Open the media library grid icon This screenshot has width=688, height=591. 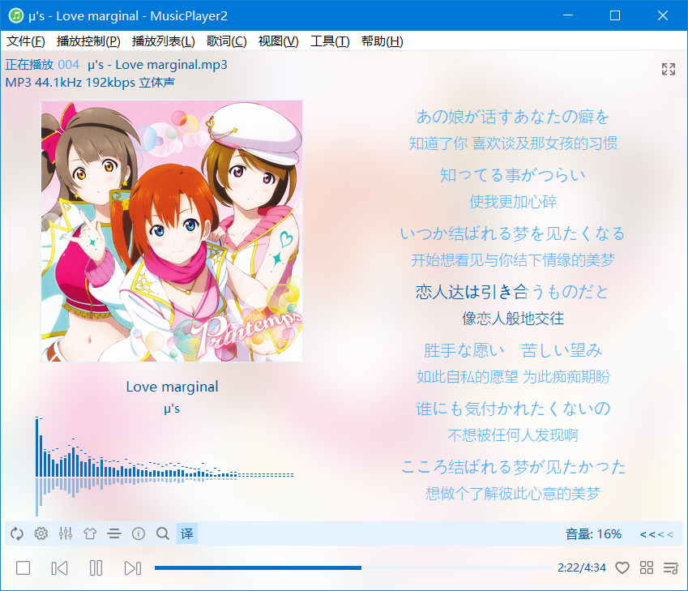[x=647, y=567]
